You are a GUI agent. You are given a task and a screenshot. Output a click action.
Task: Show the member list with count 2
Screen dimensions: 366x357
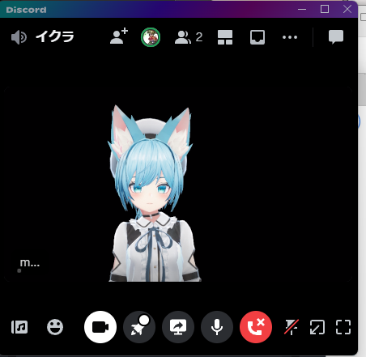click(x=189, y=37)
